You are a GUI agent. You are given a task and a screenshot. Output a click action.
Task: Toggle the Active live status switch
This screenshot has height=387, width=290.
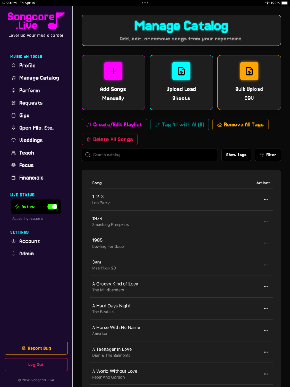click(52, 207)
